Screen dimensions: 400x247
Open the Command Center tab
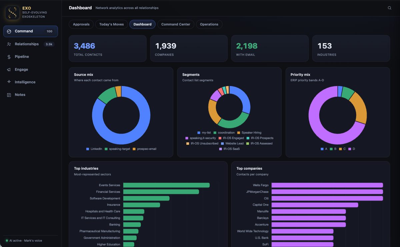pyautogui.click(x=176, y=24)
